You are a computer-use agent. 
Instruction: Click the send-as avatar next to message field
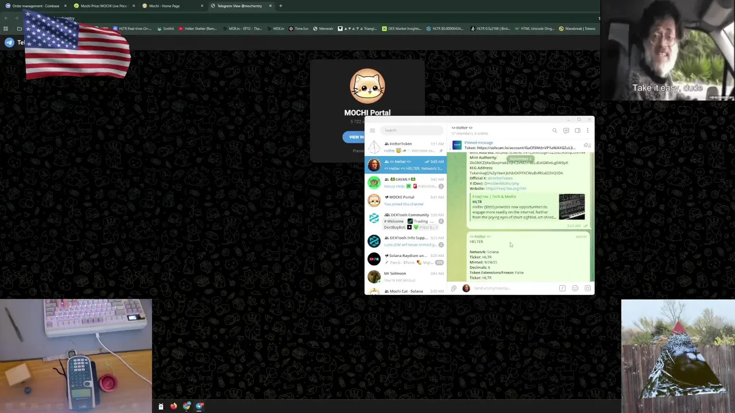(466, 289)
